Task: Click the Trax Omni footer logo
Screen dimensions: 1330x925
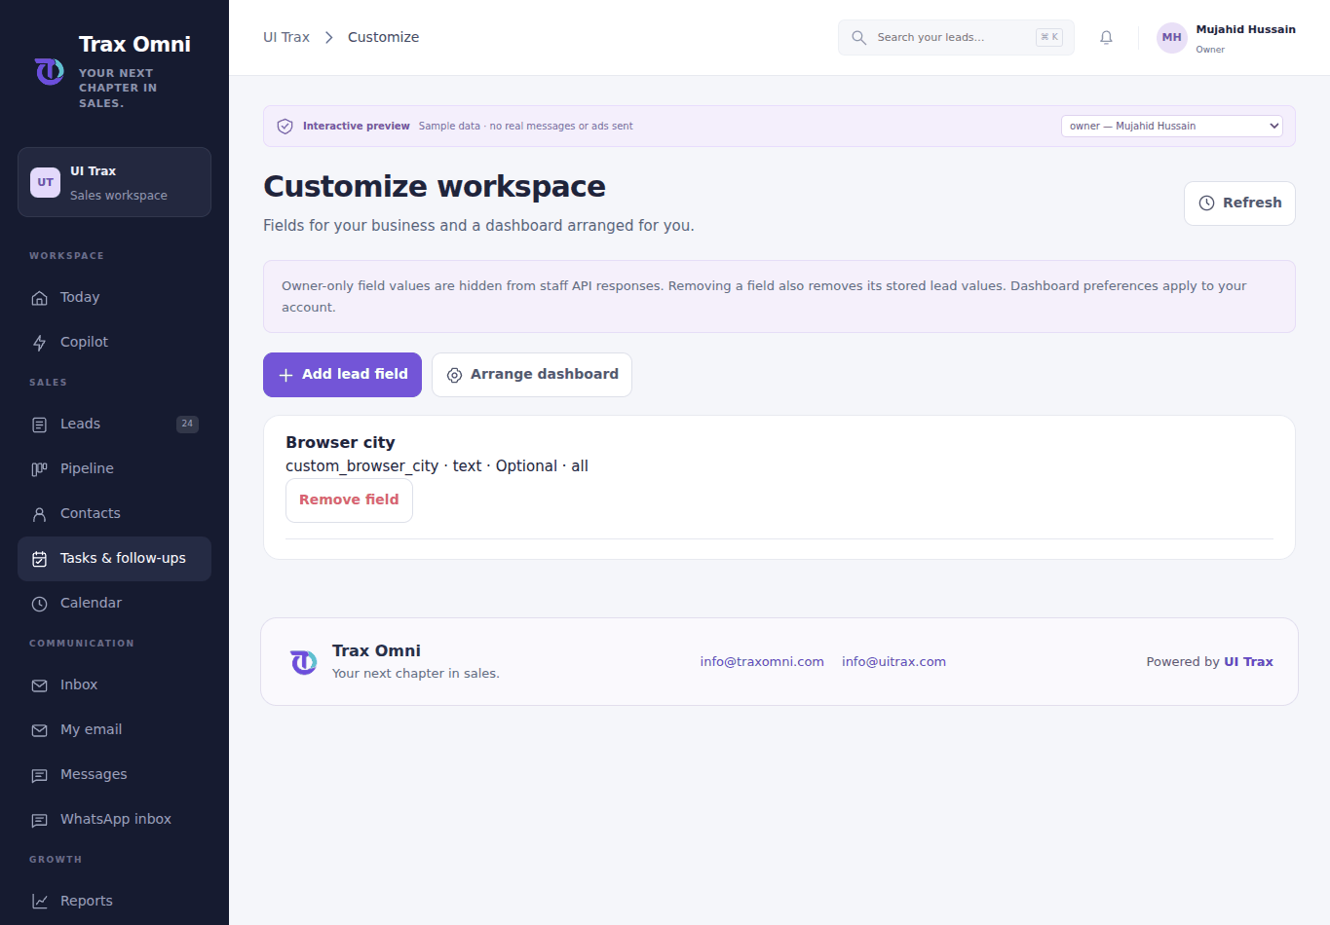Action: click(303, 662)
